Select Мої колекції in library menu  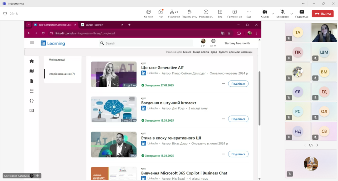click(x=57, y=60)
